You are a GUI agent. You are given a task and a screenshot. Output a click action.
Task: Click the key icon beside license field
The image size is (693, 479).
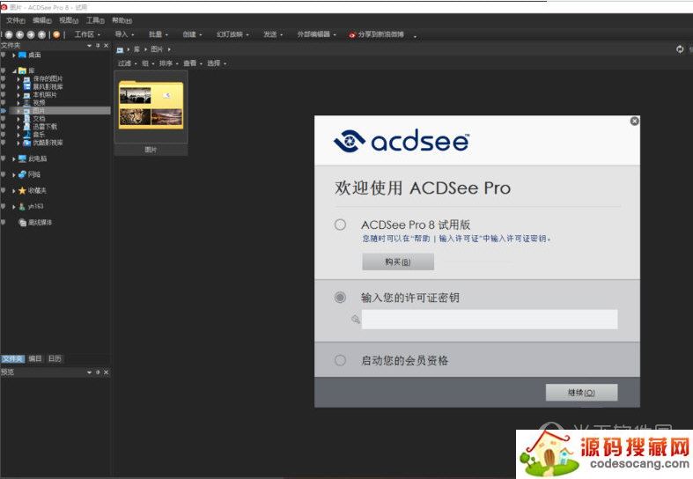356,319
